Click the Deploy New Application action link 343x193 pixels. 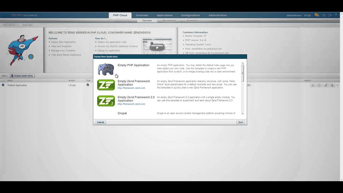[64, 42]
